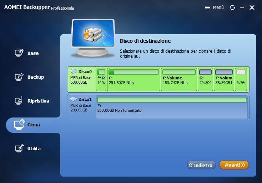Click the F: Volume color bar
This screenshot has height=183, width=262.
coord(224,72)
